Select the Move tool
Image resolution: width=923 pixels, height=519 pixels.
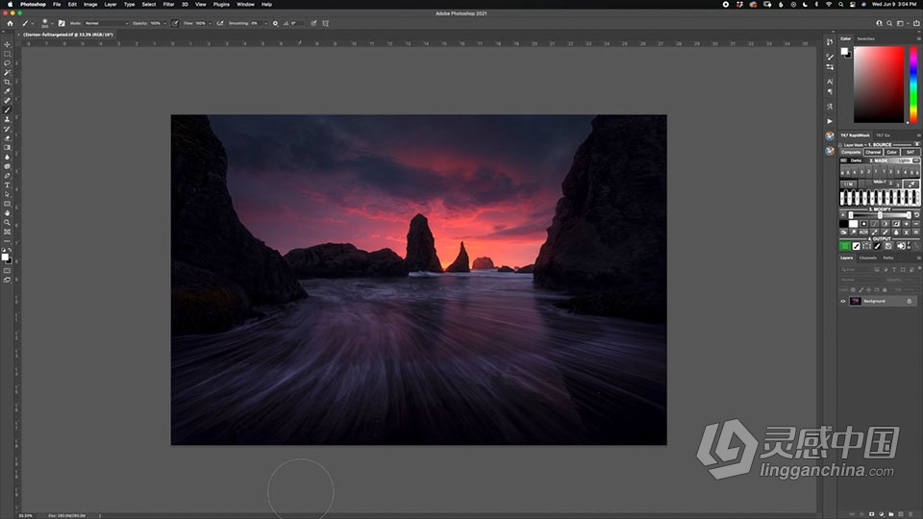click(x=7, y=44)
